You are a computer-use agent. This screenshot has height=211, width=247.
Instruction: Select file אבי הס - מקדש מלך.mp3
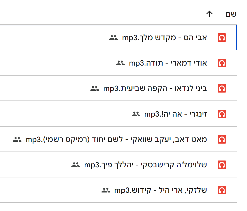pos(164,38)
